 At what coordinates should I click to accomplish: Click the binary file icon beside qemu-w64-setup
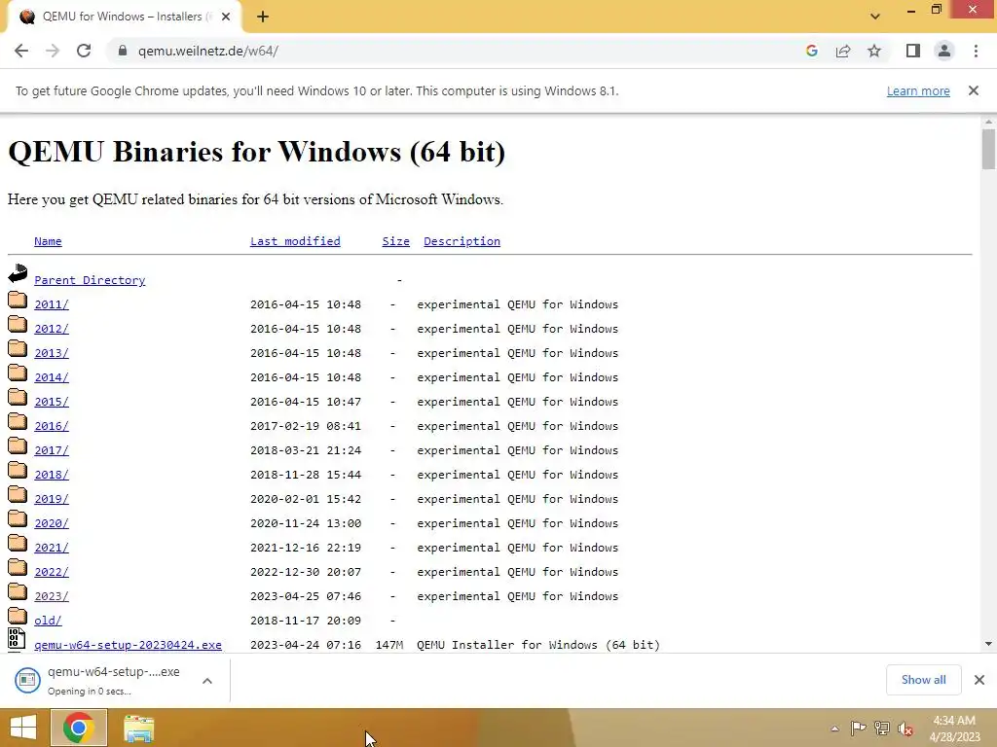[x=18, y=639]
